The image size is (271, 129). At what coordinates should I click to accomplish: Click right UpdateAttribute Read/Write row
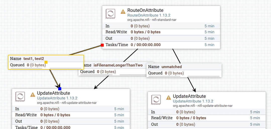(x=207, y=118)
